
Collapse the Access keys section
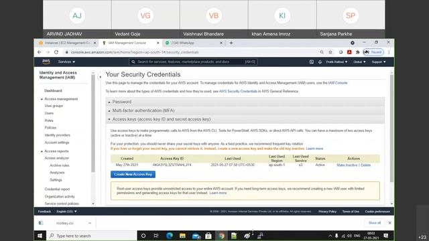point(245,119)
